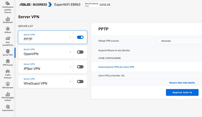This screenshot has height=117, width=202.
Task: Go to the AiMesh icon
Action: coord(8,29)
